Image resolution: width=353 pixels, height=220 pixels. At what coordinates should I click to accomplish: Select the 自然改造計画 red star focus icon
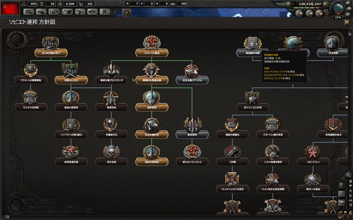71,152
